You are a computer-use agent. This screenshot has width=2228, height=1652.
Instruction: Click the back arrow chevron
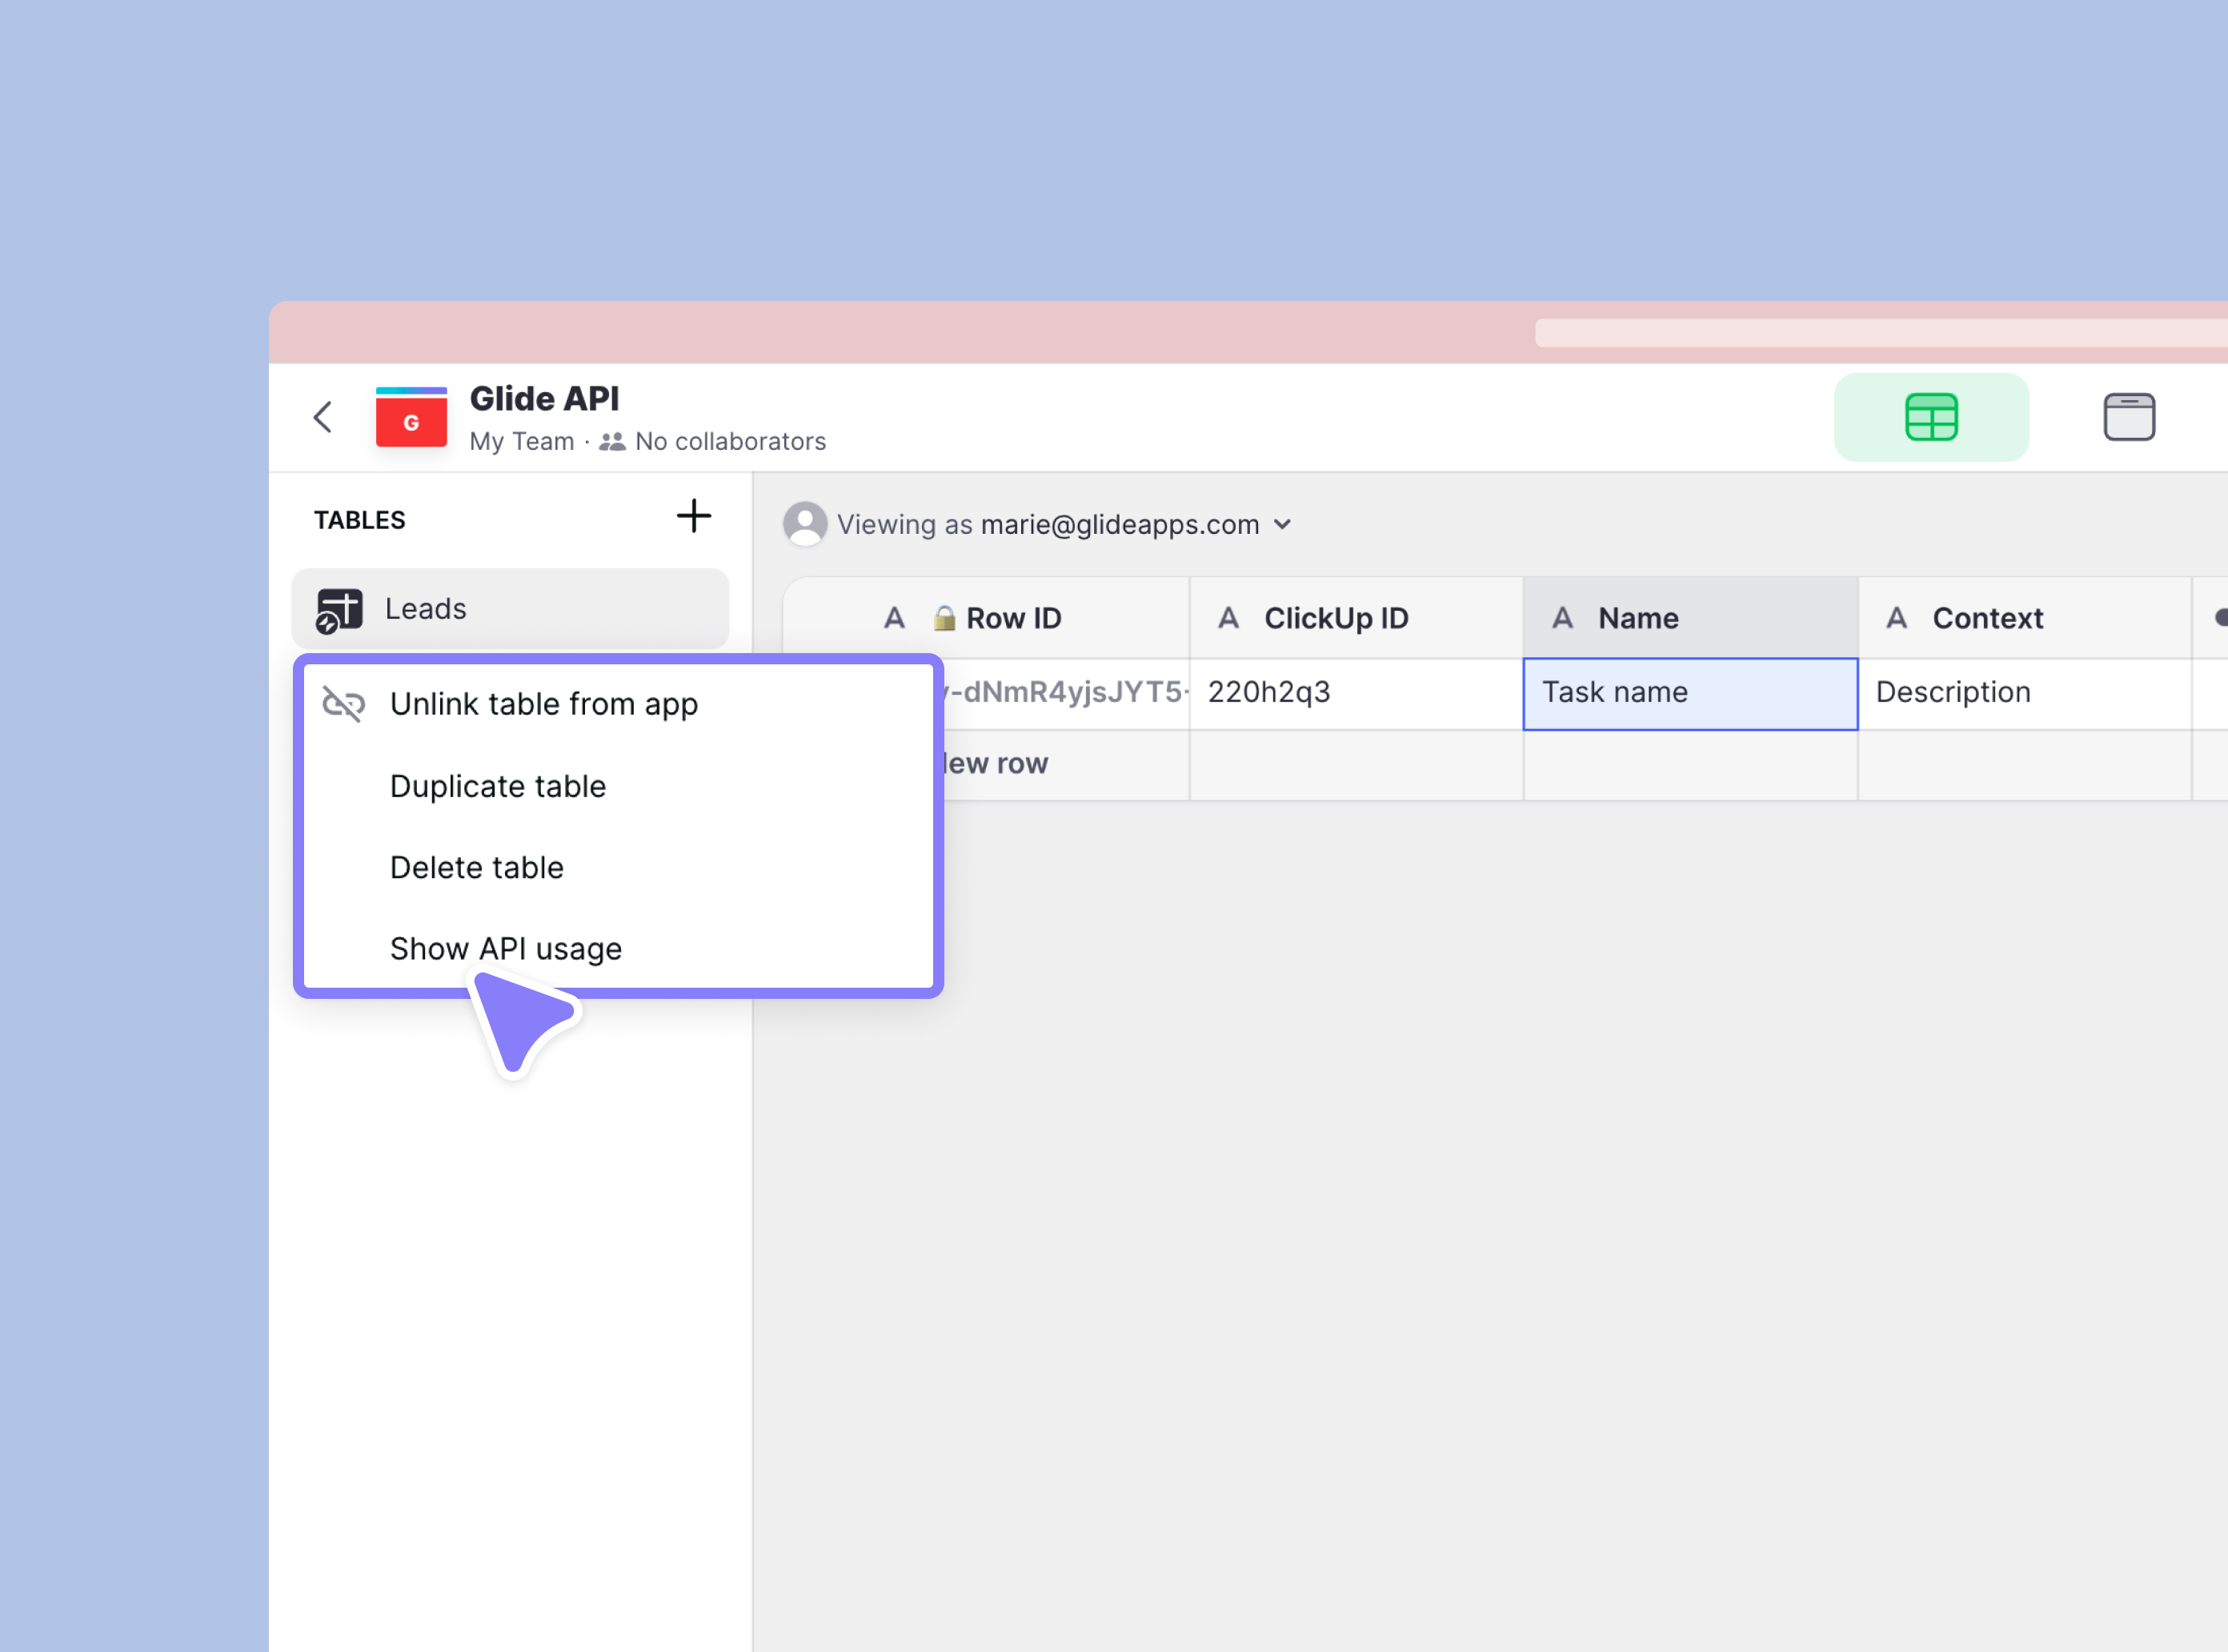pyautogui.click(x=322, y=417)
